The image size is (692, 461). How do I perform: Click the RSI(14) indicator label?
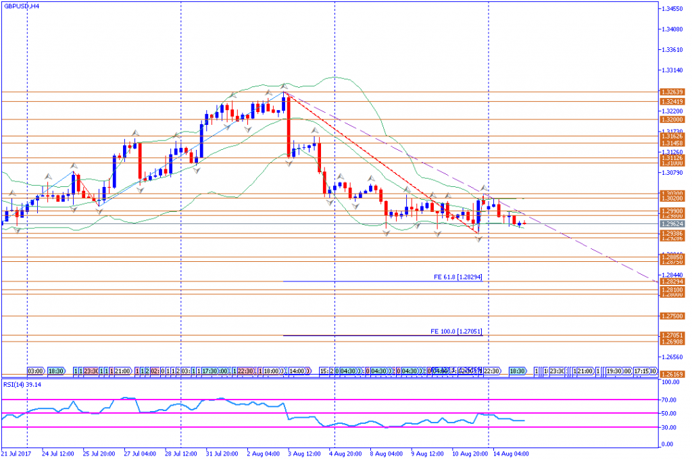click(x=20, y=384)
